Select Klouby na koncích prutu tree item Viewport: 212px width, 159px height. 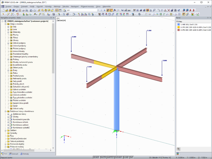[x=23, y=62]
